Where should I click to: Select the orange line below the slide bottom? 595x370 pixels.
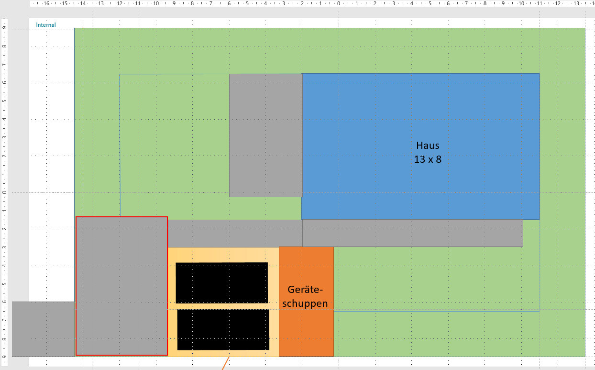pos(225,364)
